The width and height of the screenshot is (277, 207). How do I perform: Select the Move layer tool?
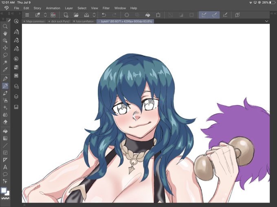pyautogui.click(x=5, y=48)
